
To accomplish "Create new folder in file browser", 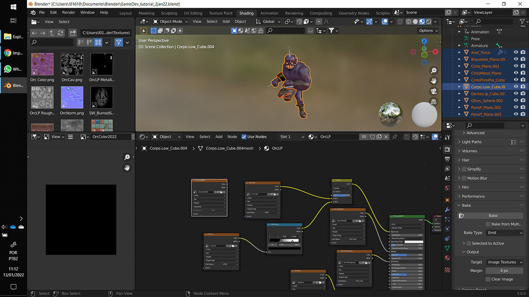I will pos(72,32).
